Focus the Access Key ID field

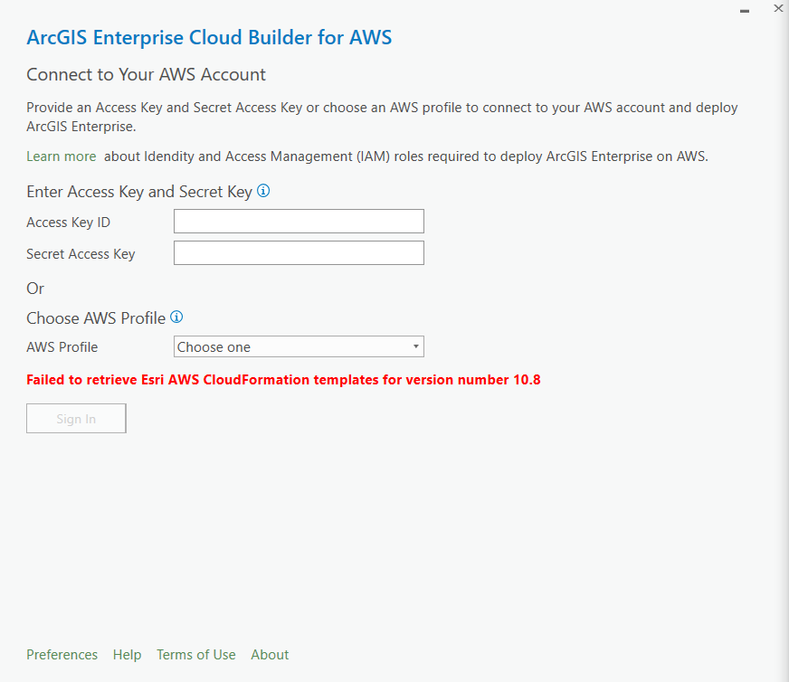(x=299, y=222)
